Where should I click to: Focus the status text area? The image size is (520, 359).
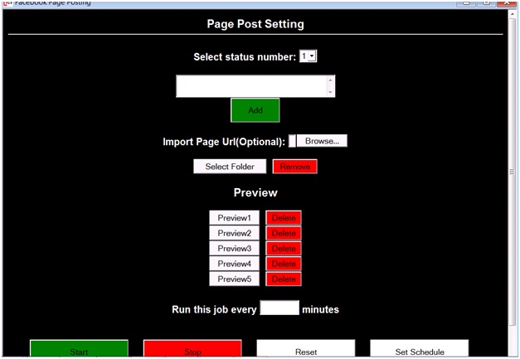coord(255,86)
